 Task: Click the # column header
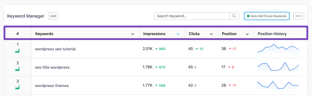pos(18,34)
